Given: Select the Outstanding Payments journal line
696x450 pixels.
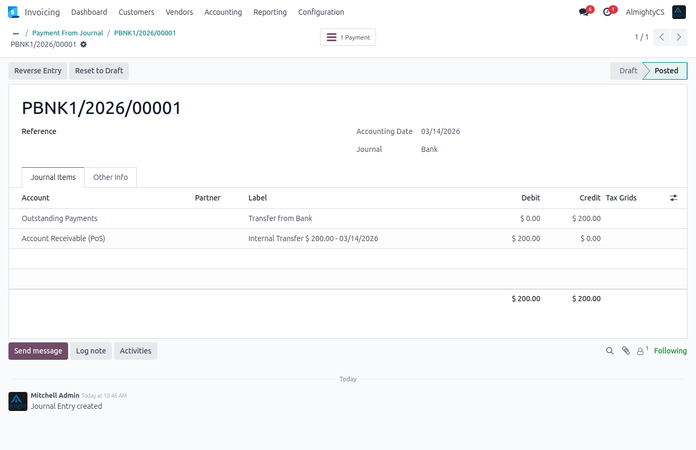Looking at the screenshot, I should (x=60, y=218).
